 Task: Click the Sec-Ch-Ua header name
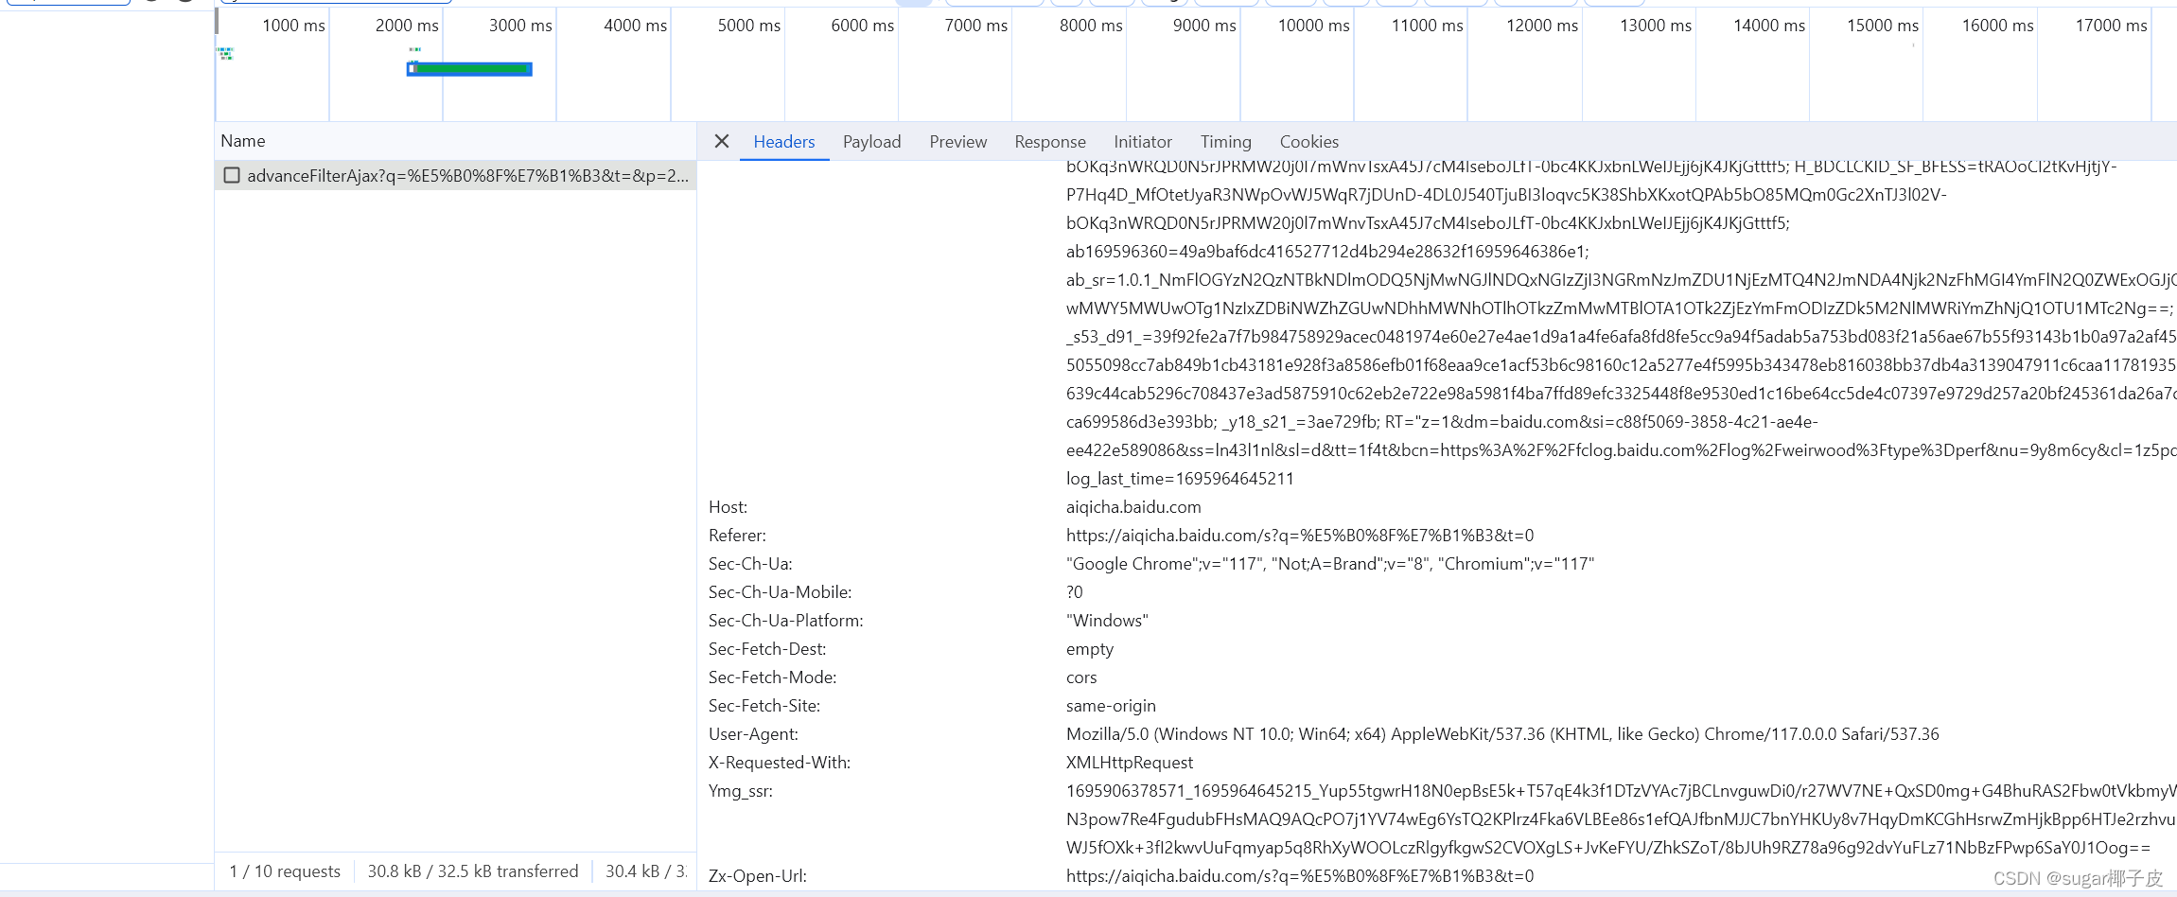(750, 564)
